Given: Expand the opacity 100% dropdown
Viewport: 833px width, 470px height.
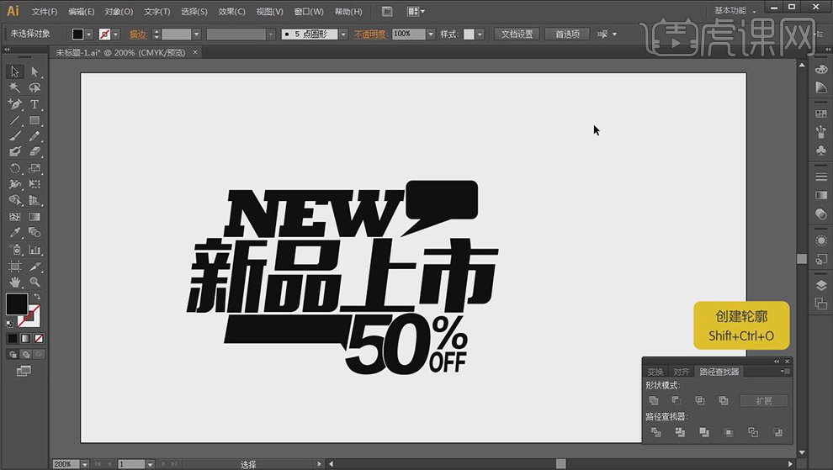Looking at the screenshot, I should [x=431, y=34].
